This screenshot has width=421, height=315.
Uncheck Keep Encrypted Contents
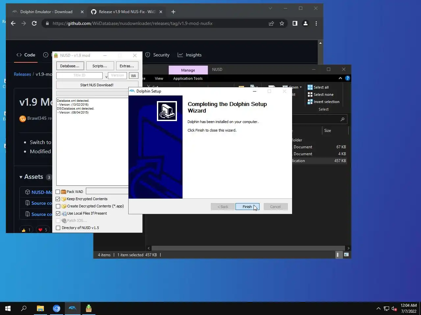pyautogui.click(x=58, y=199)
